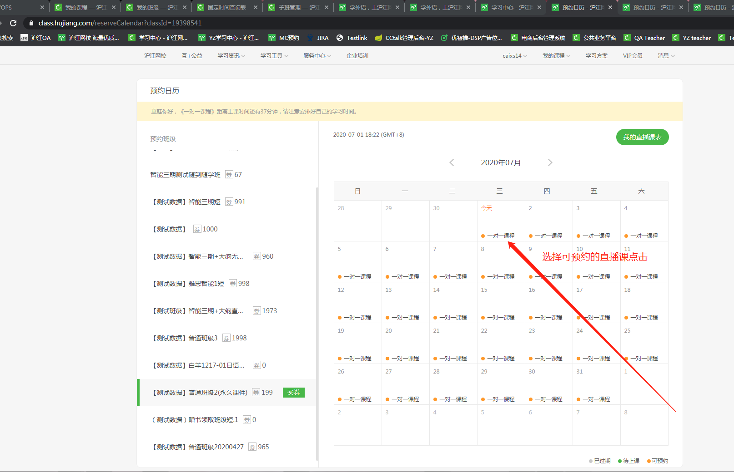Switch to the 子班管理 browser tab
This screenshot has height=472, width=734.
pyautogui.click(x=298, y=7)
